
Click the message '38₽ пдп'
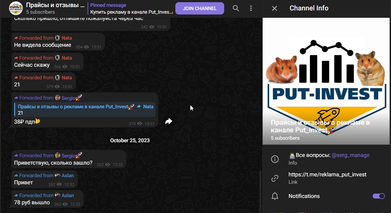click(x=27, y=122)
